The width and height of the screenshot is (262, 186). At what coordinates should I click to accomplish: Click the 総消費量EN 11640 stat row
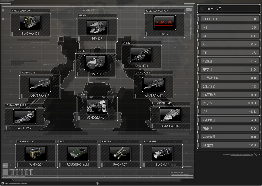coord(229,137)
